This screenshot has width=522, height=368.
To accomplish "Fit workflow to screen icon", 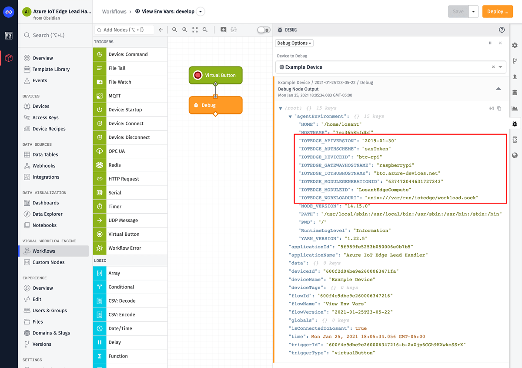I will coord(195,30).
